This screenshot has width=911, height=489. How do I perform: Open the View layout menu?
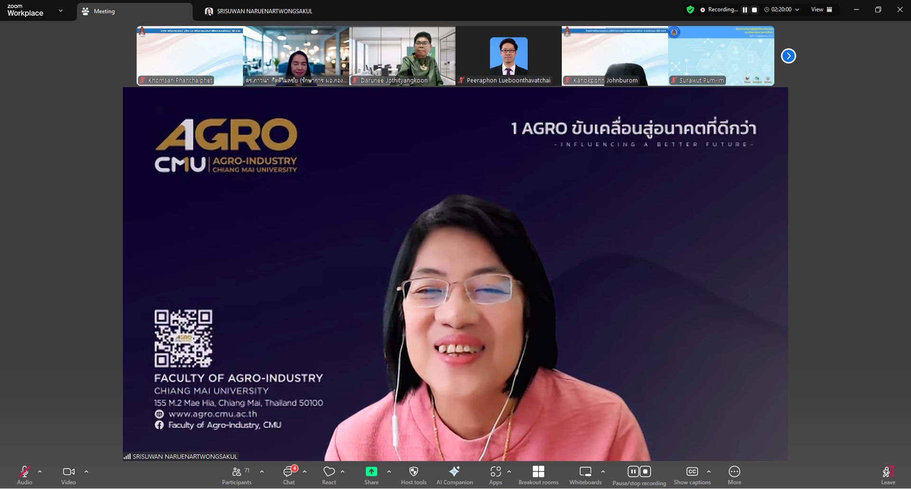tap(822, 9)
